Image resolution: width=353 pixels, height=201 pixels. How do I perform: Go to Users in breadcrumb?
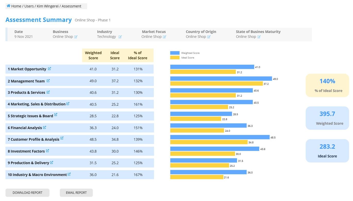pos(29,6)
